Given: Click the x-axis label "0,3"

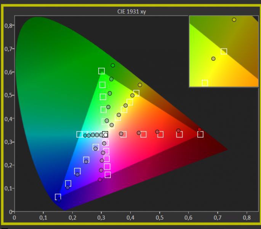Looking at the screenshot, I should click(x=101, y=218).
